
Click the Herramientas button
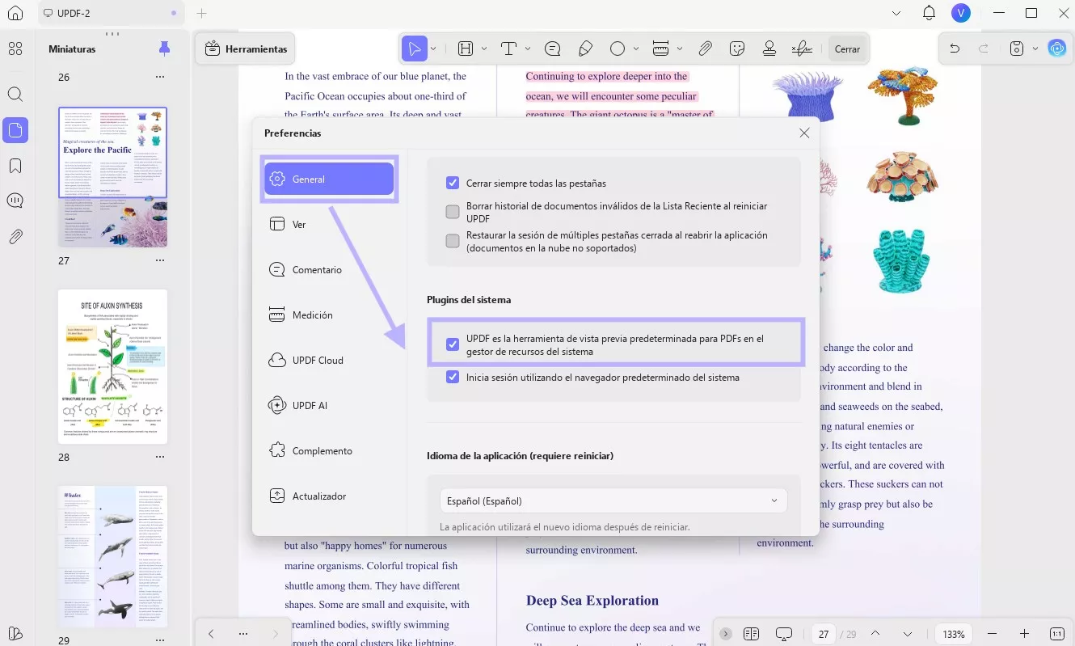point(246,49)
